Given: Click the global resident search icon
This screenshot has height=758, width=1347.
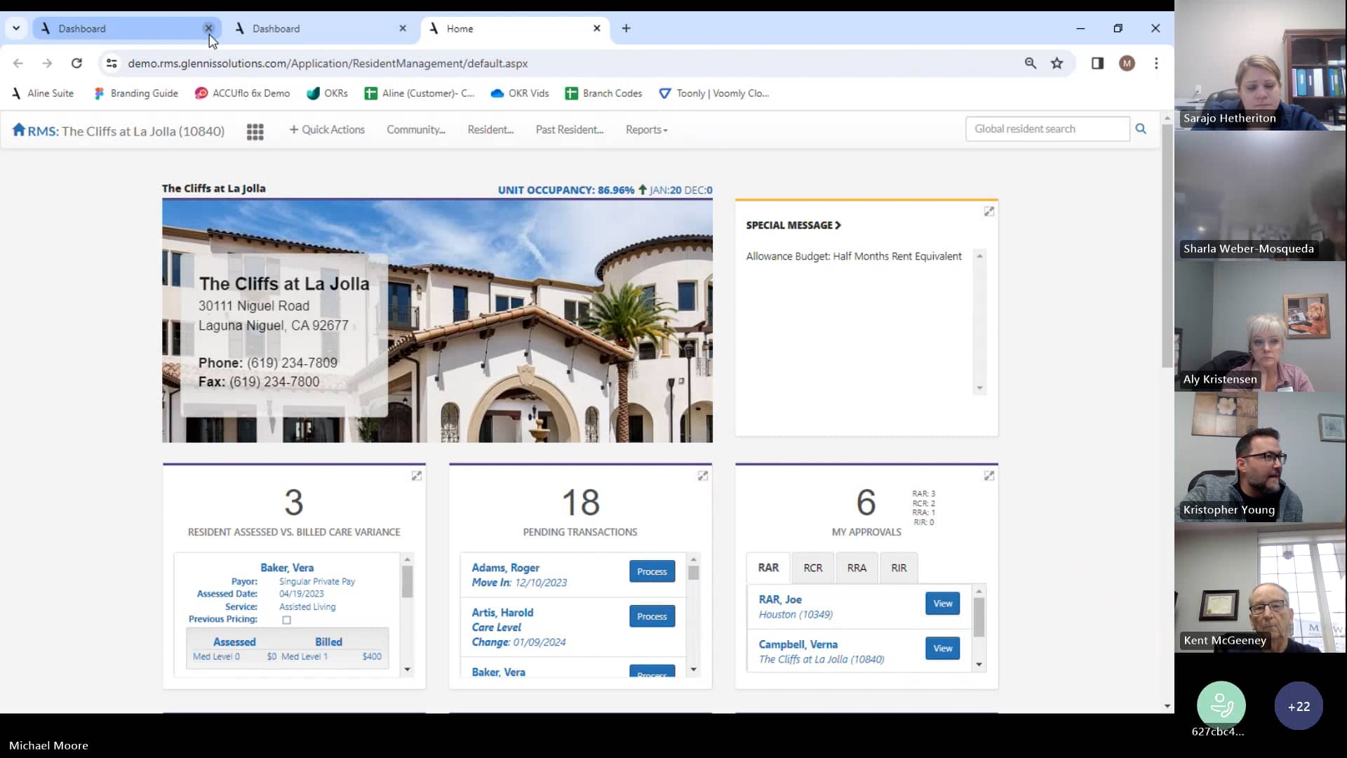Looking at the screenshot, I should point(1141,130).
